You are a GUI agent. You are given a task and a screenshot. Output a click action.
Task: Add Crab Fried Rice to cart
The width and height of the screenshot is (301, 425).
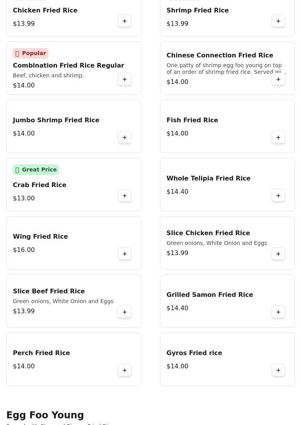coord(125,196)
